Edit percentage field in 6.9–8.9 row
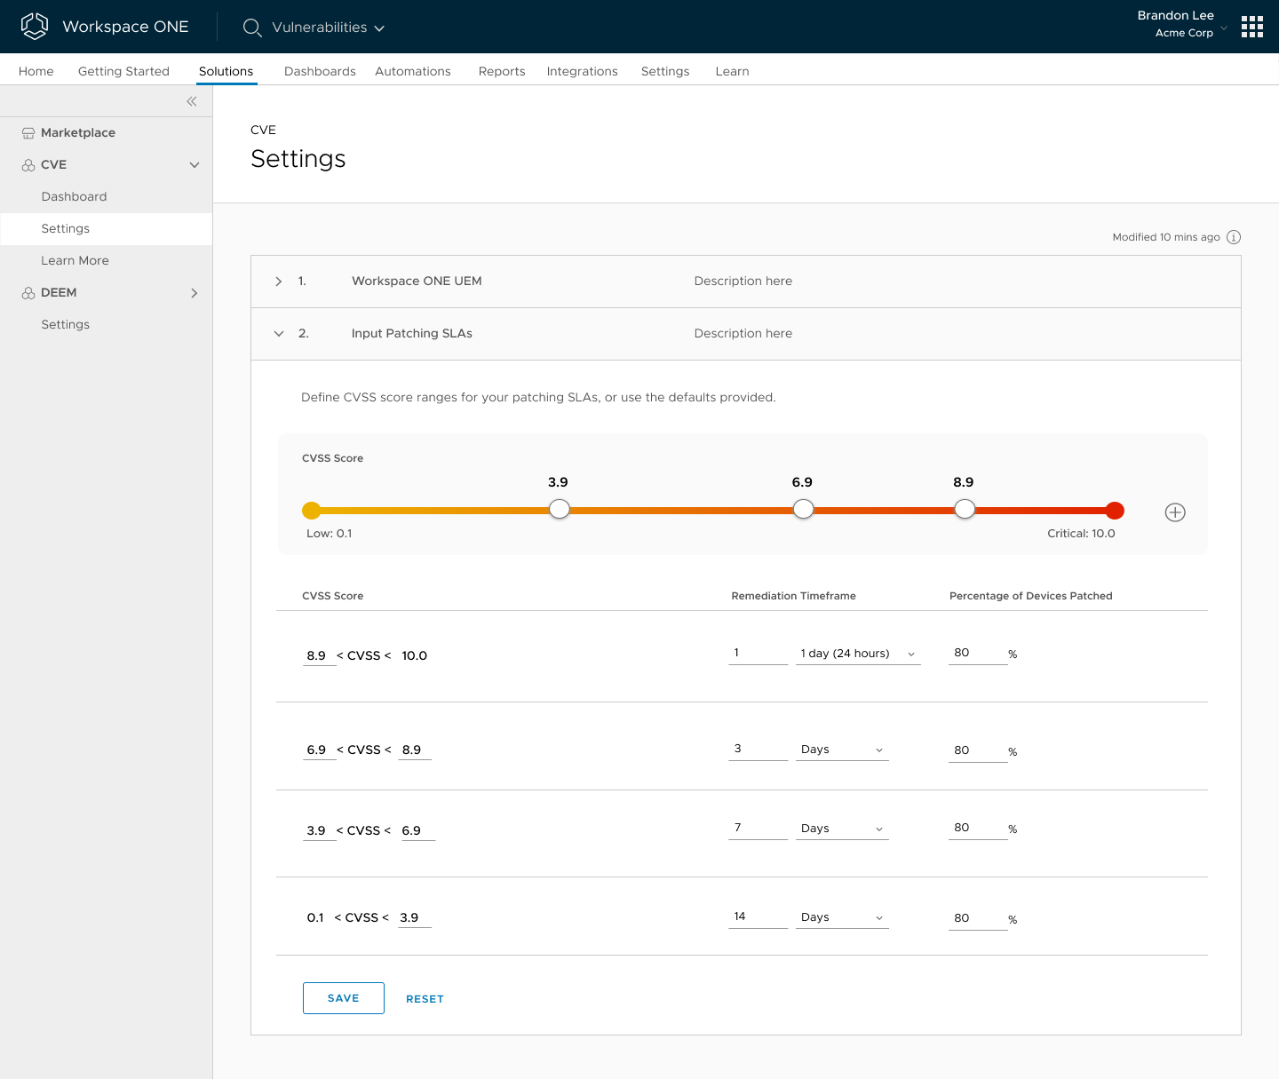 (978, 751)
